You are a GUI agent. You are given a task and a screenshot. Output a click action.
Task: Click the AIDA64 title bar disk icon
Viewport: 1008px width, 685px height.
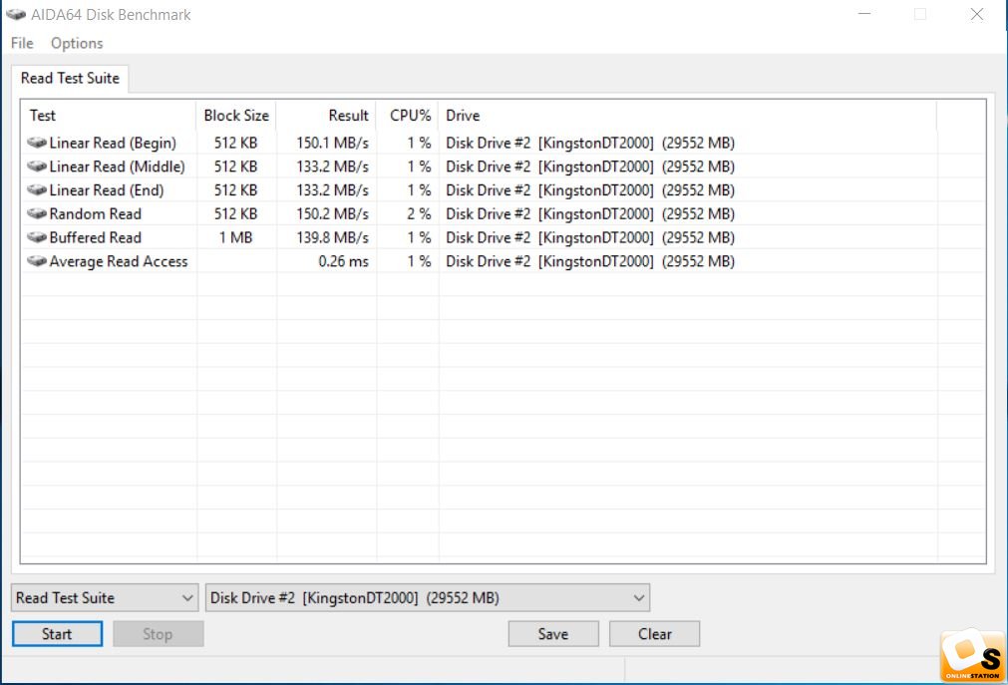pos(16,14)
